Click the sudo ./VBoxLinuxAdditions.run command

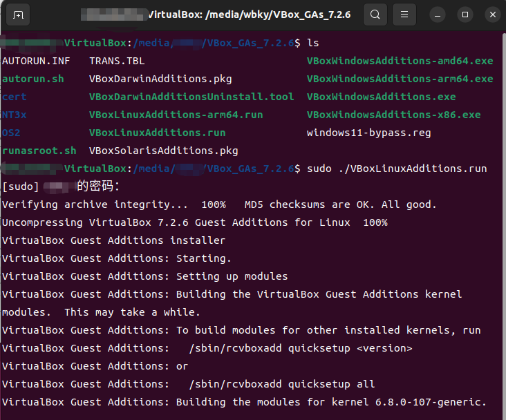[397, 169]
